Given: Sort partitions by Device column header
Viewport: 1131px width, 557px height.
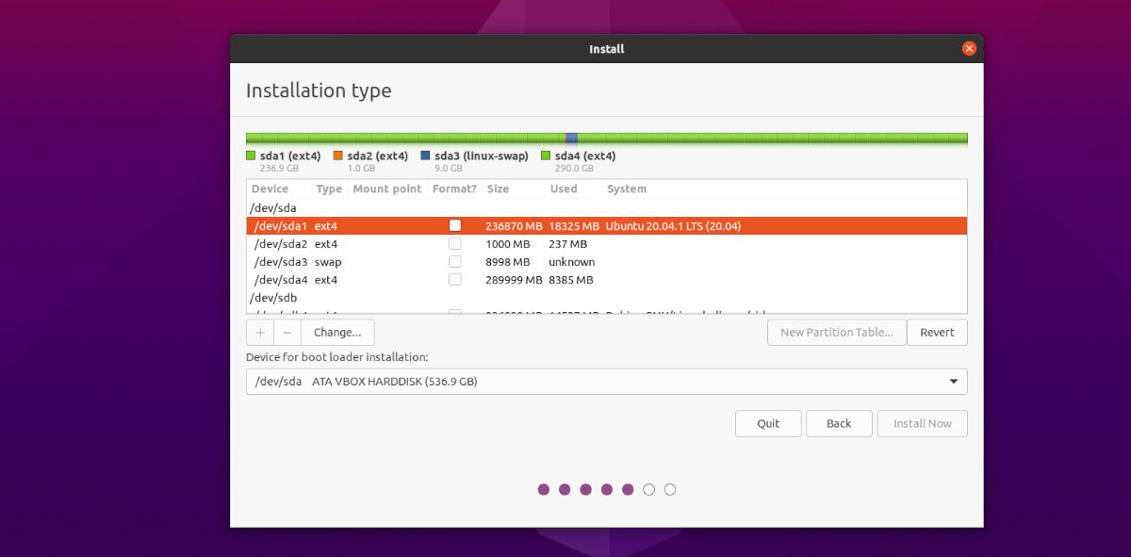Looking at the screenshot, I should [x=270, y=189].
